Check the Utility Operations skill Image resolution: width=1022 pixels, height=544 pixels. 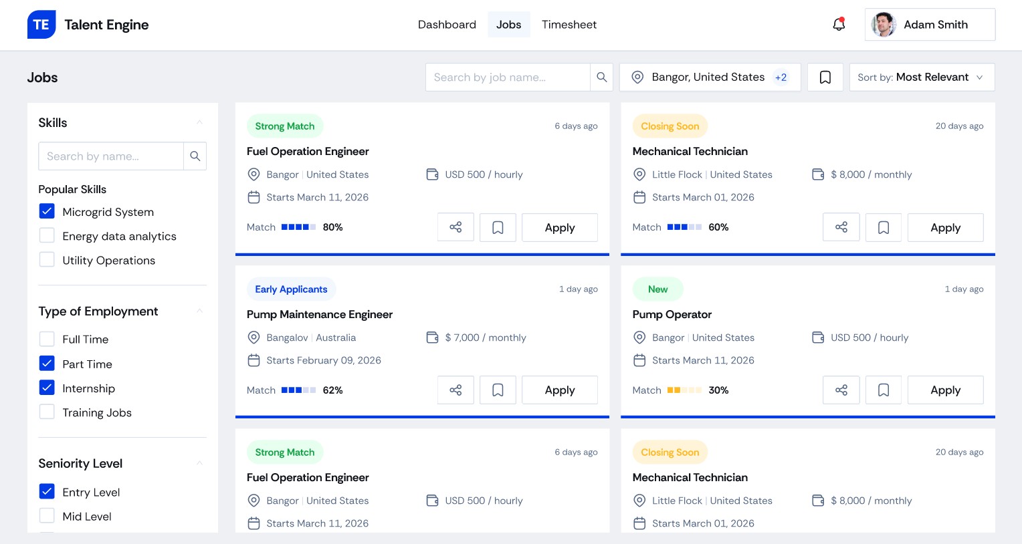47,259
